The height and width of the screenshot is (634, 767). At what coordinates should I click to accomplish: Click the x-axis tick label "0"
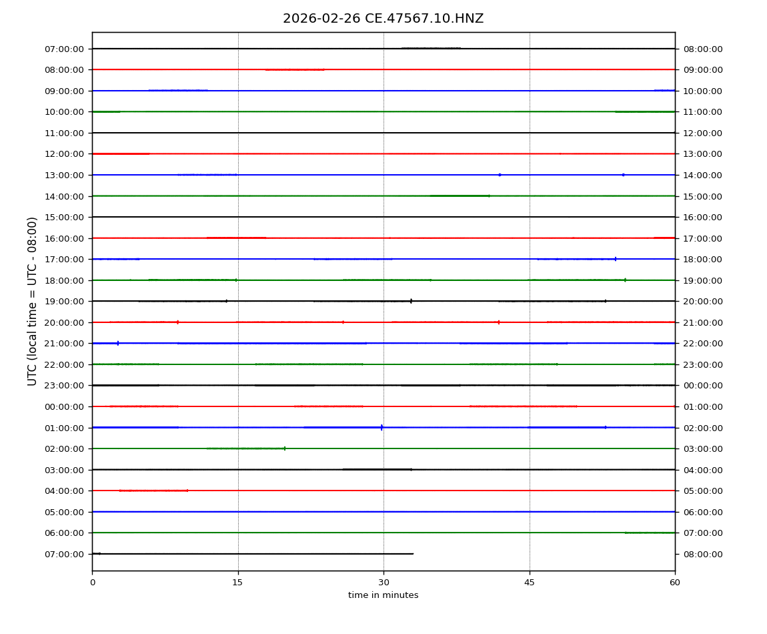click(x=92, y=583)
